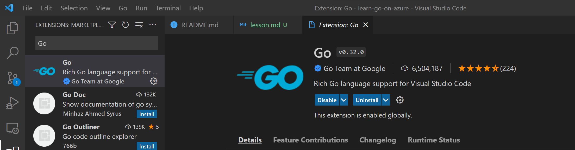Open Source Control view with 1 change
Viewport: 575px width, 150px height.
point(13,78)
